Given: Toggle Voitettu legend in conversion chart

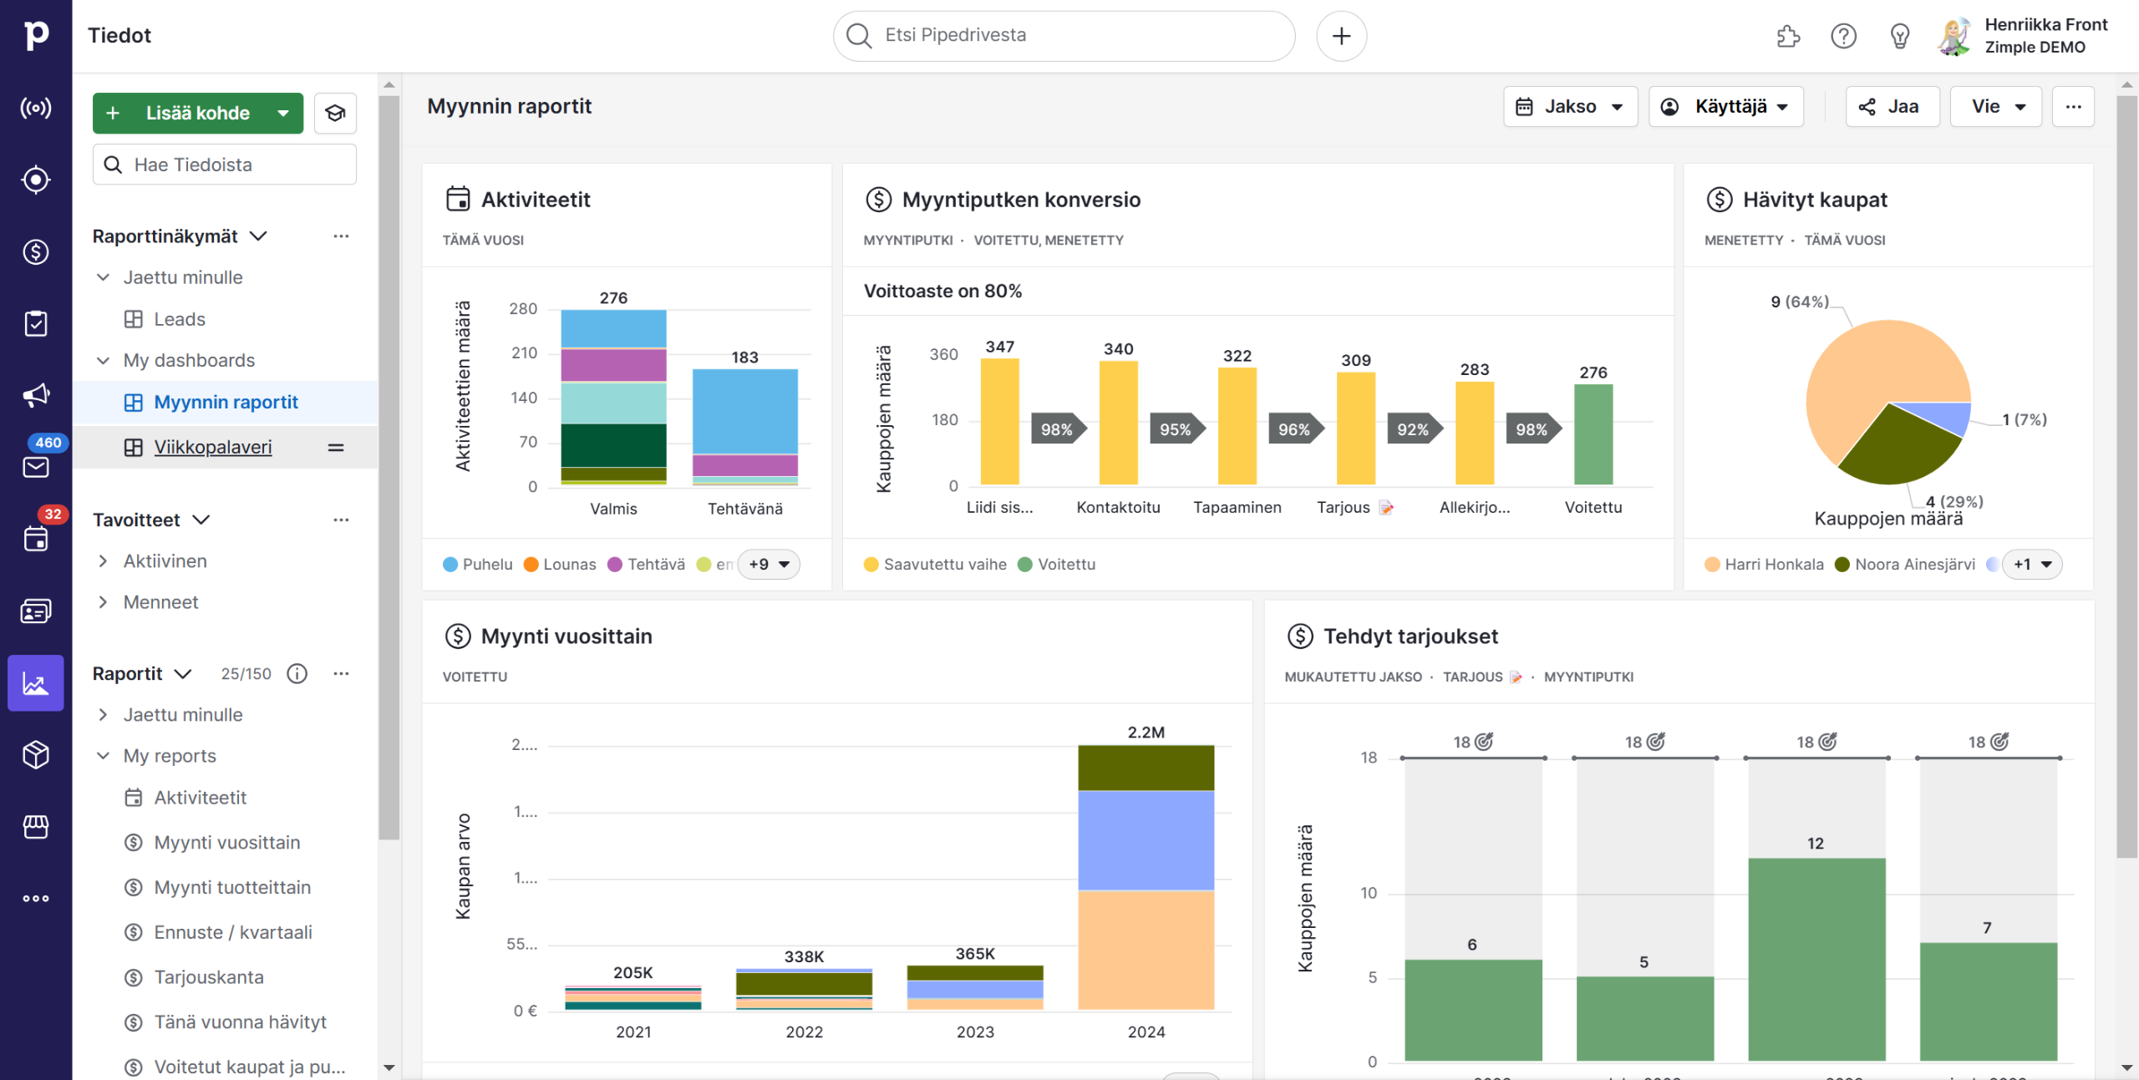Looking at the screenshot, I should (x=1057, y=565).
